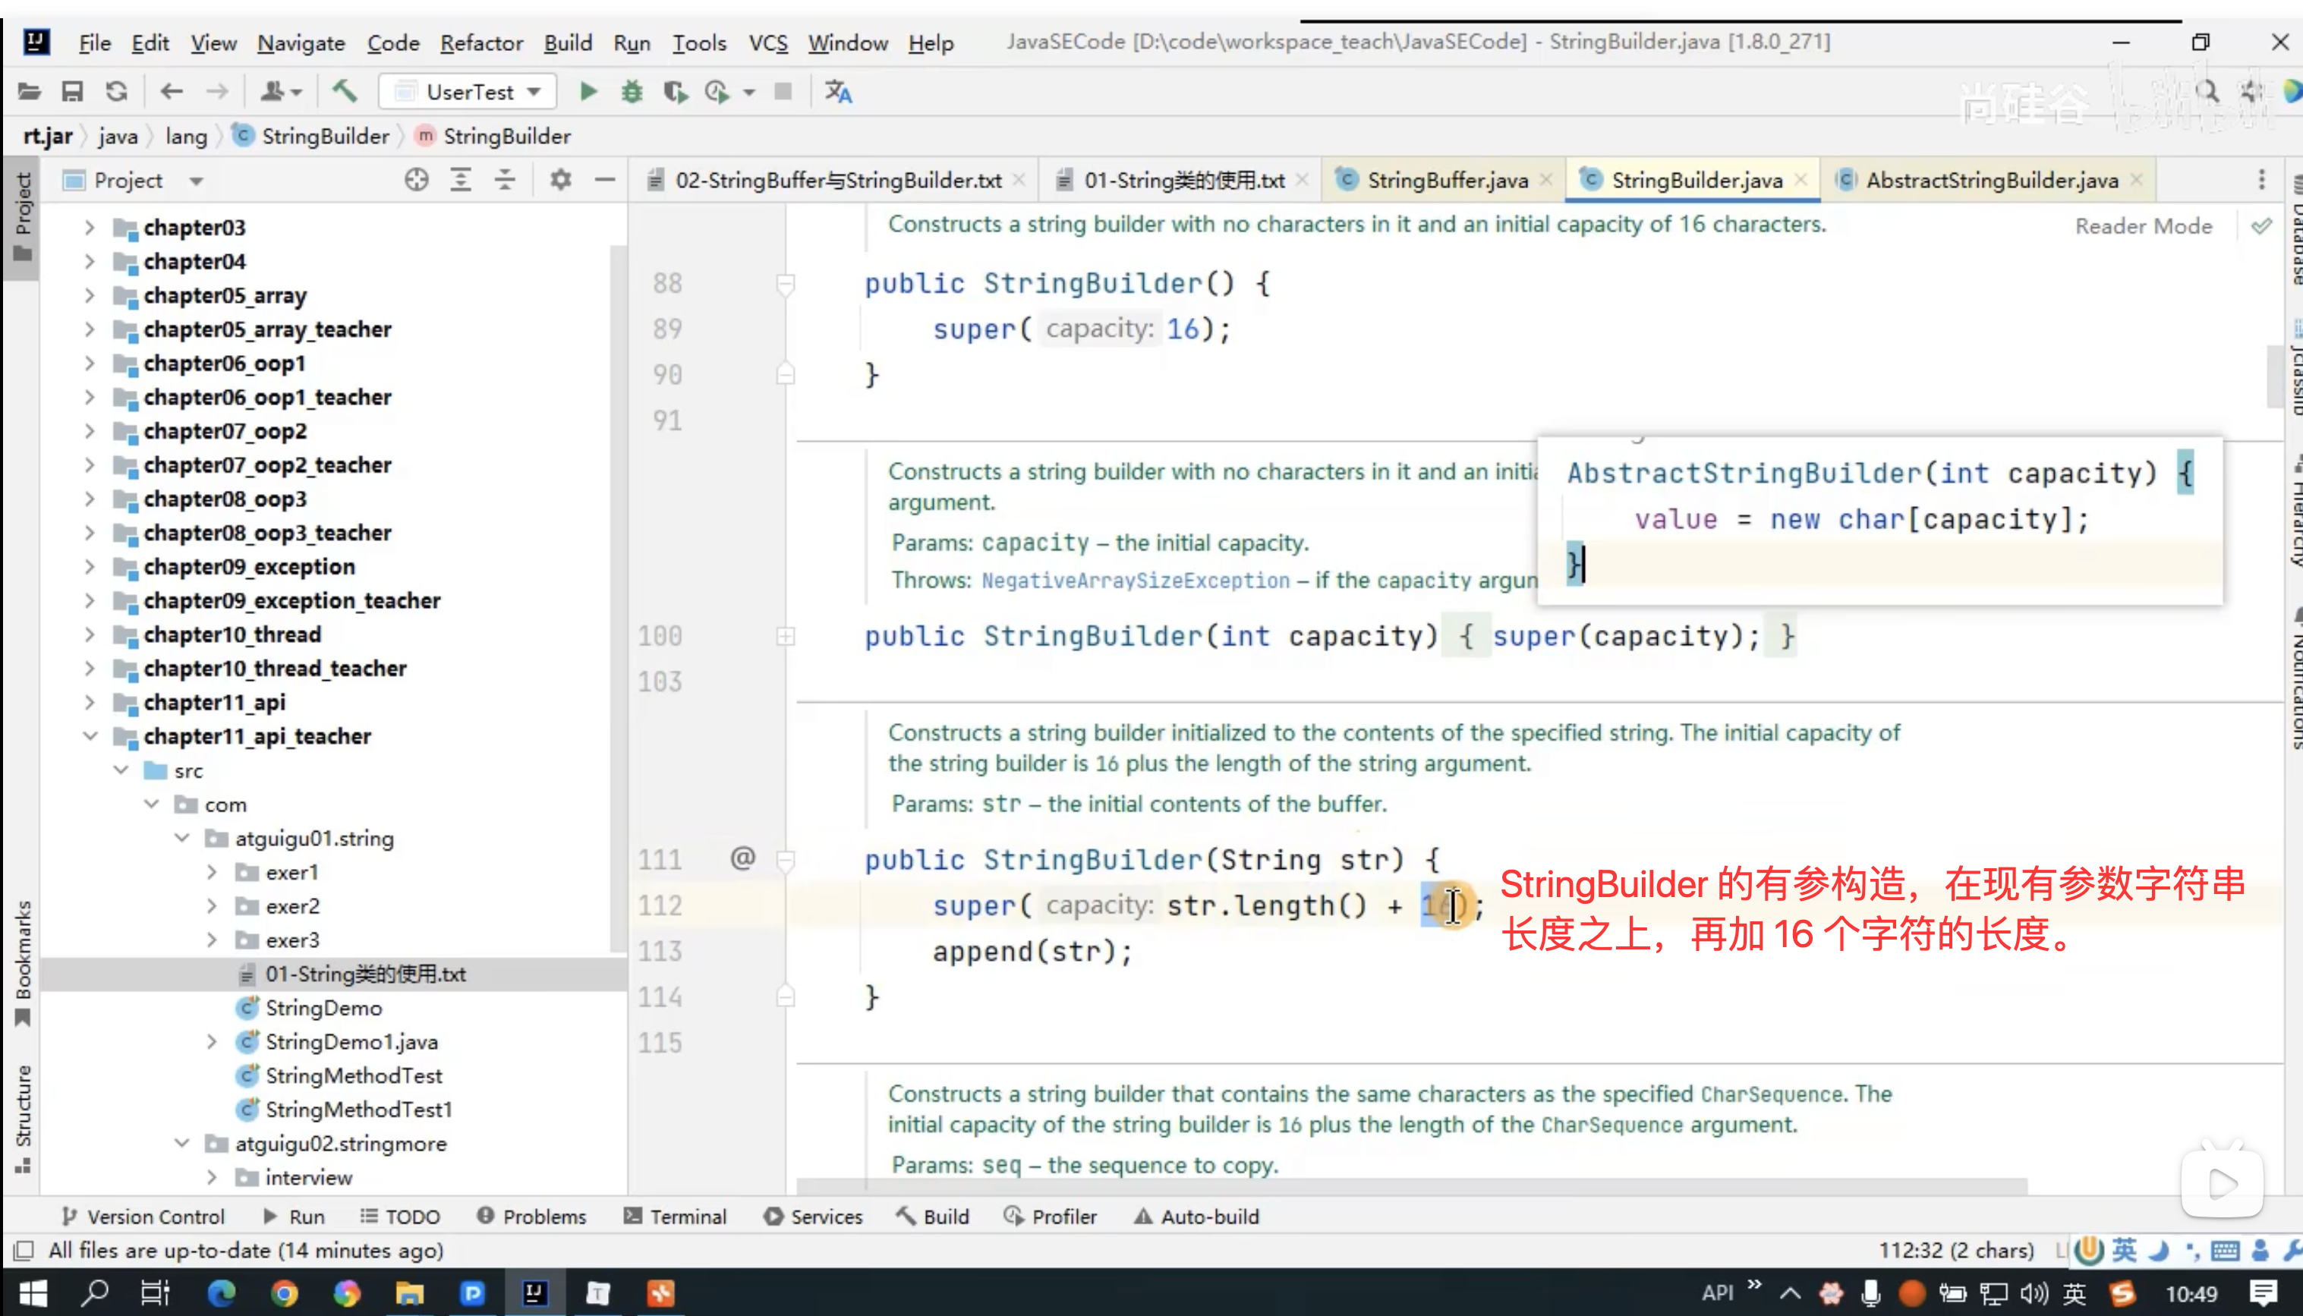This screenshot has width=2303, height=1316.
Task: Click the green Run button in toolbar
Action: (588, 91)
